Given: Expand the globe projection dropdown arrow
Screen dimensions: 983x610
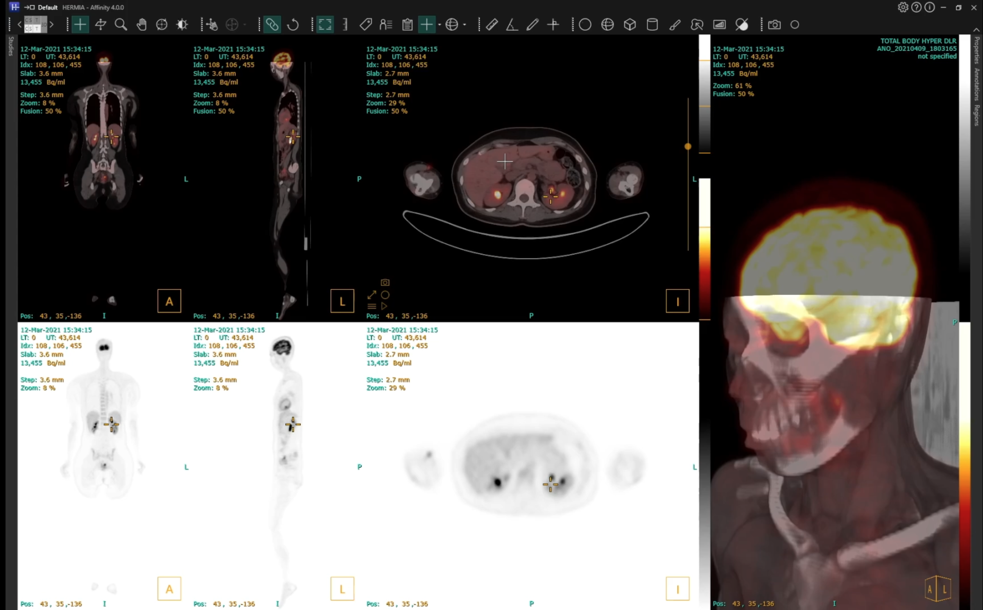Looking at the screenshot, I should coord(465,25).
